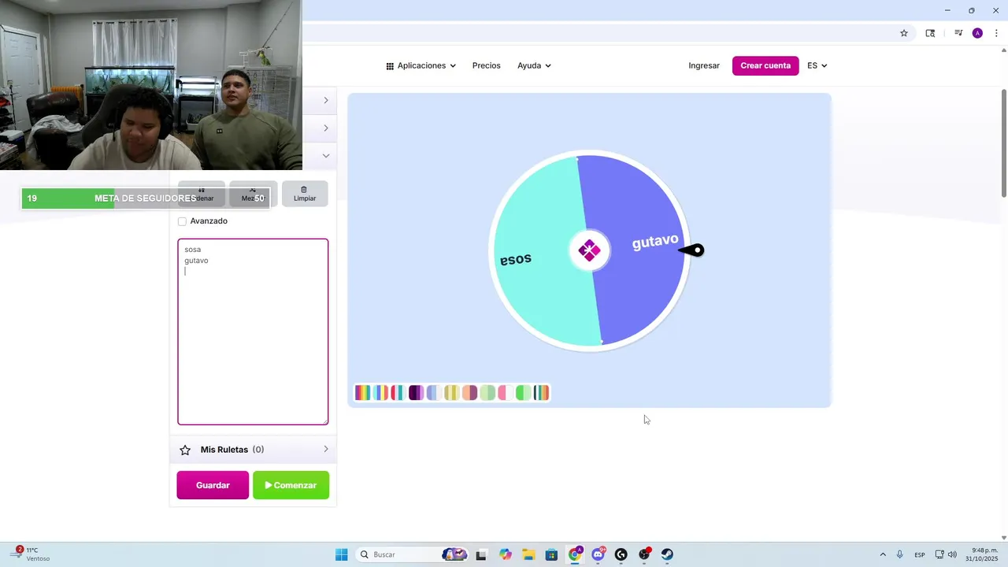Open the clock and date panel

982,554
